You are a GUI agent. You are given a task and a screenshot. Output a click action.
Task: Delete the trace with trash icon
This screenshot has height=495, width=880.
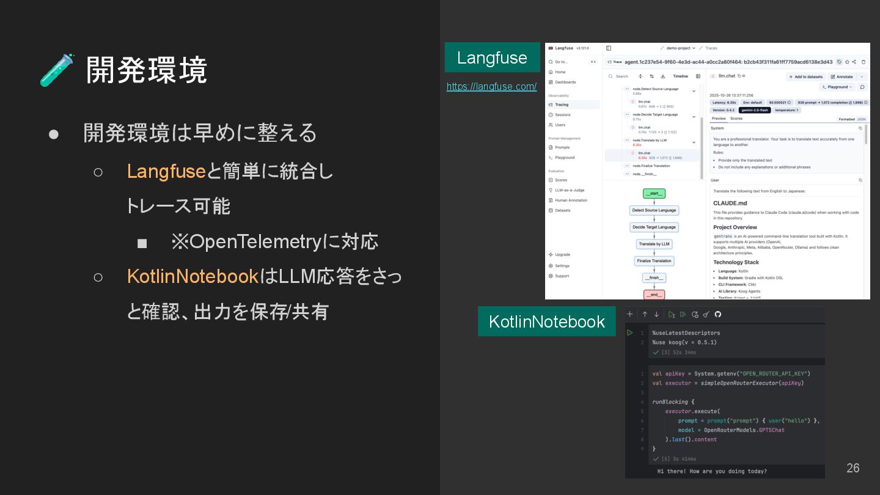[864, 62]
